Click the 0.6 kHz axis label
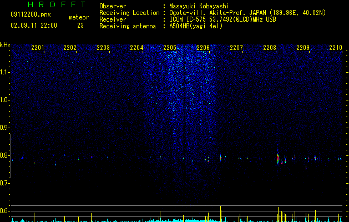349x222 pixels. [4, 211]
